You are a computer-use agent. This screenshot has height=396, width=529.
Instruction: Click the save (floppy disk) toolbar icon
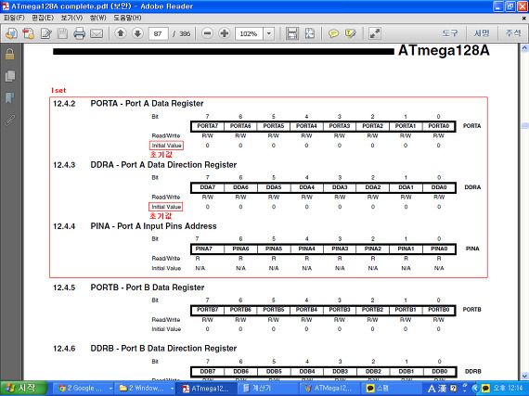pos(62,33)
